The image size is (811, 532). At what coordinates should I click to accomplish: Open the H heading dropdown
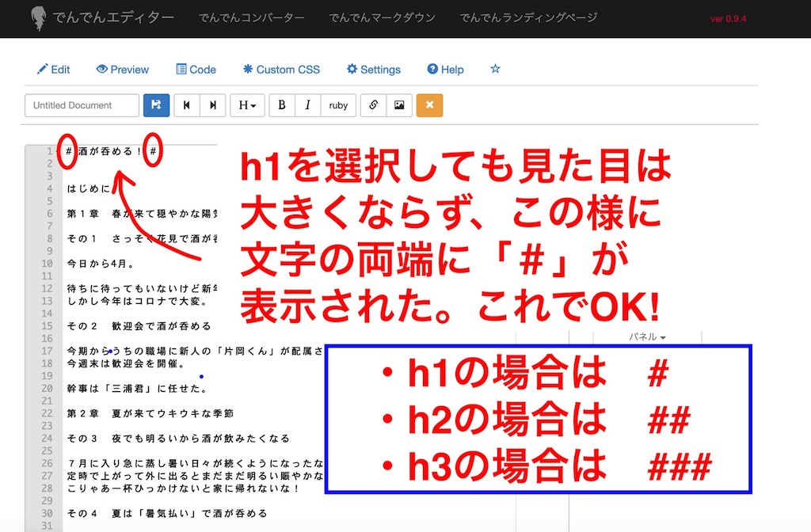(x=247, y=105)
